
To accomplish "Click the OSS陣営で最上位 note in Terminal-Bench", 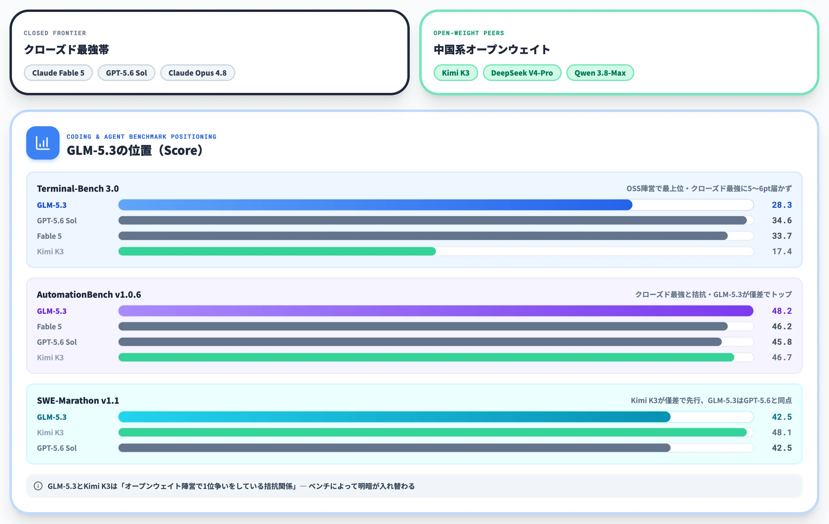I will [x=709, y=189].
